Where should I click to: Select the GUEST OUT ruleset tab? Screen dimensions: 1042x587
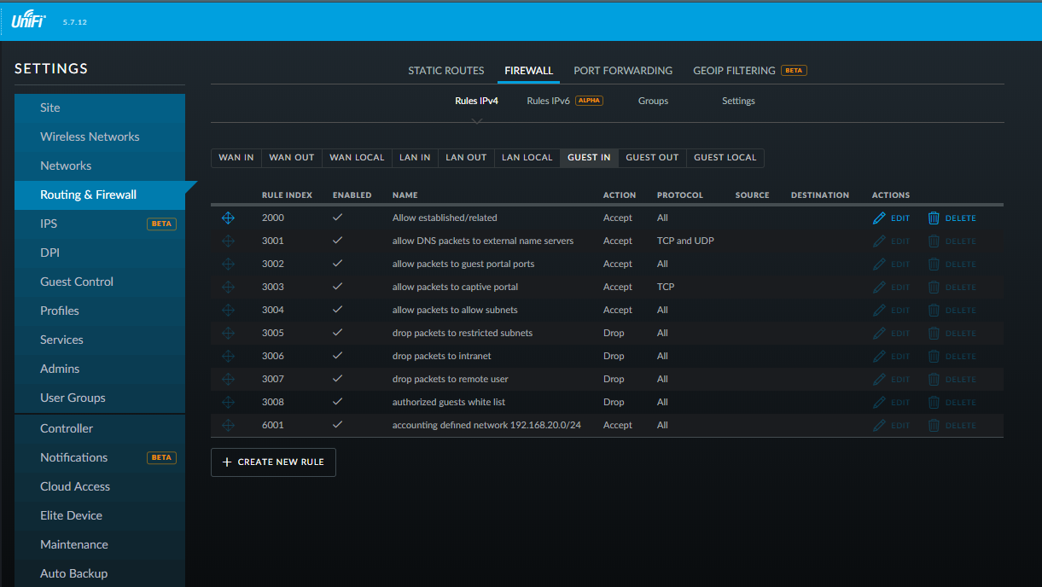652,158
